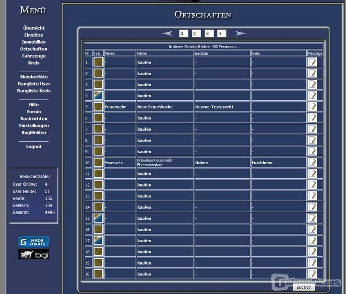The height and width of the screenshot is (294, 346).
Task: Click kaufen in row 17
Action: click(144, 241)
